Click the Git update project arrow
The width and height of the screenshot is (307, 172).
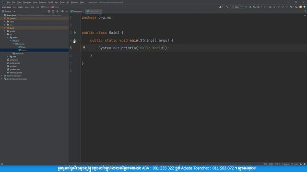[x=274, y=7]
